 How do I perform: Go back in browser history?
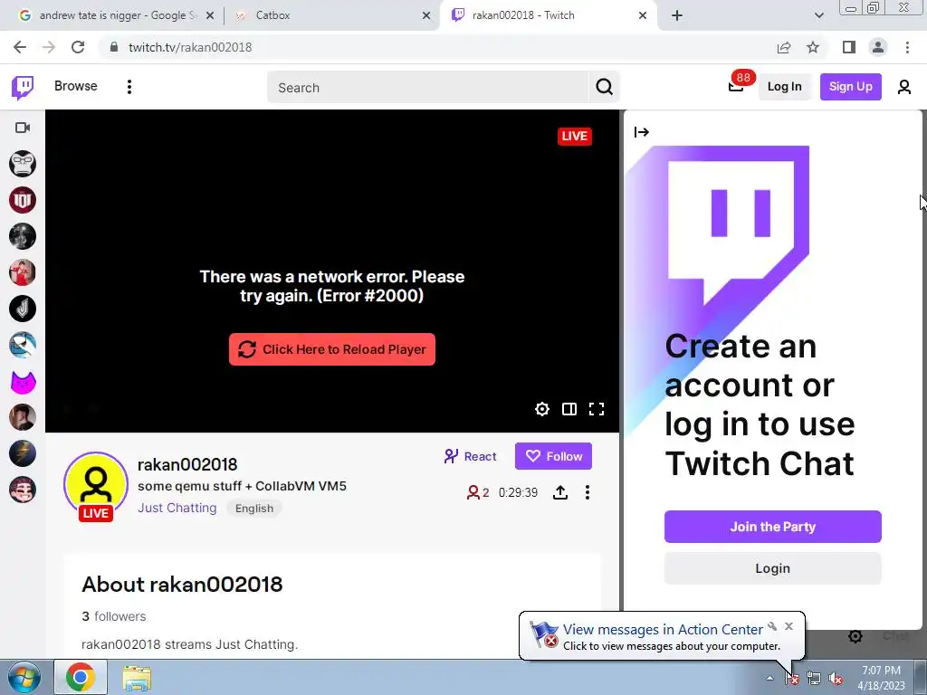(x=20, y=47)
